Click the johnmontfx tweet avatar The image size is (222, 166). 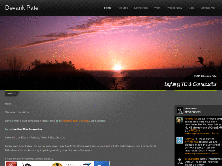pyautogui.click(x=179, y=121)
